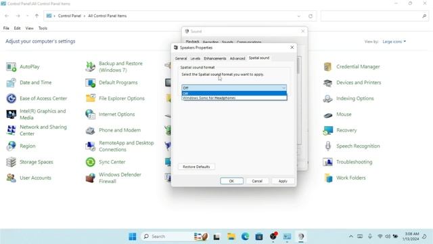Open File Explorer Options icon
Screen dimensions: 433x244
[90, 98]
